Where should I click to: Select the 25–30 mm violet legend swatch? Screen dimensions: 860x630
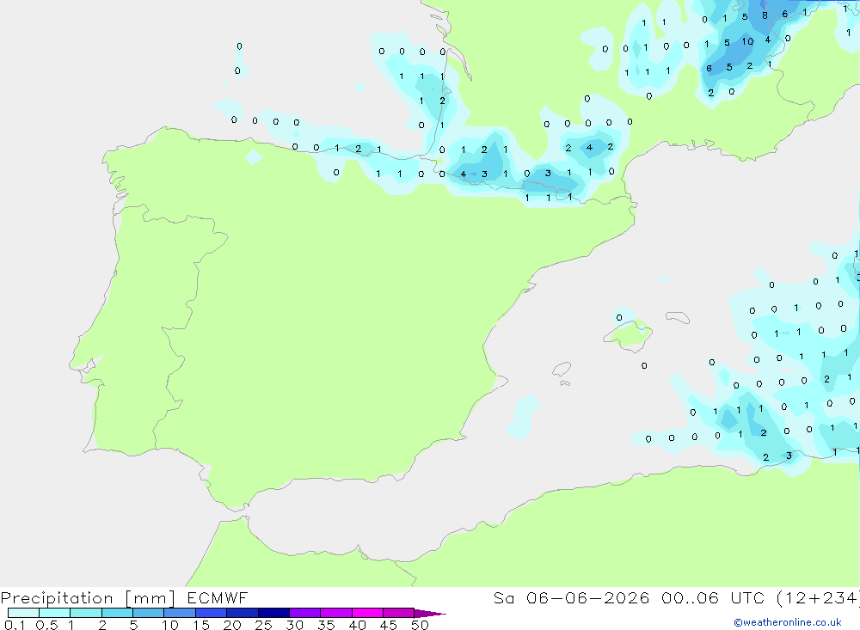tap(273, 613)
